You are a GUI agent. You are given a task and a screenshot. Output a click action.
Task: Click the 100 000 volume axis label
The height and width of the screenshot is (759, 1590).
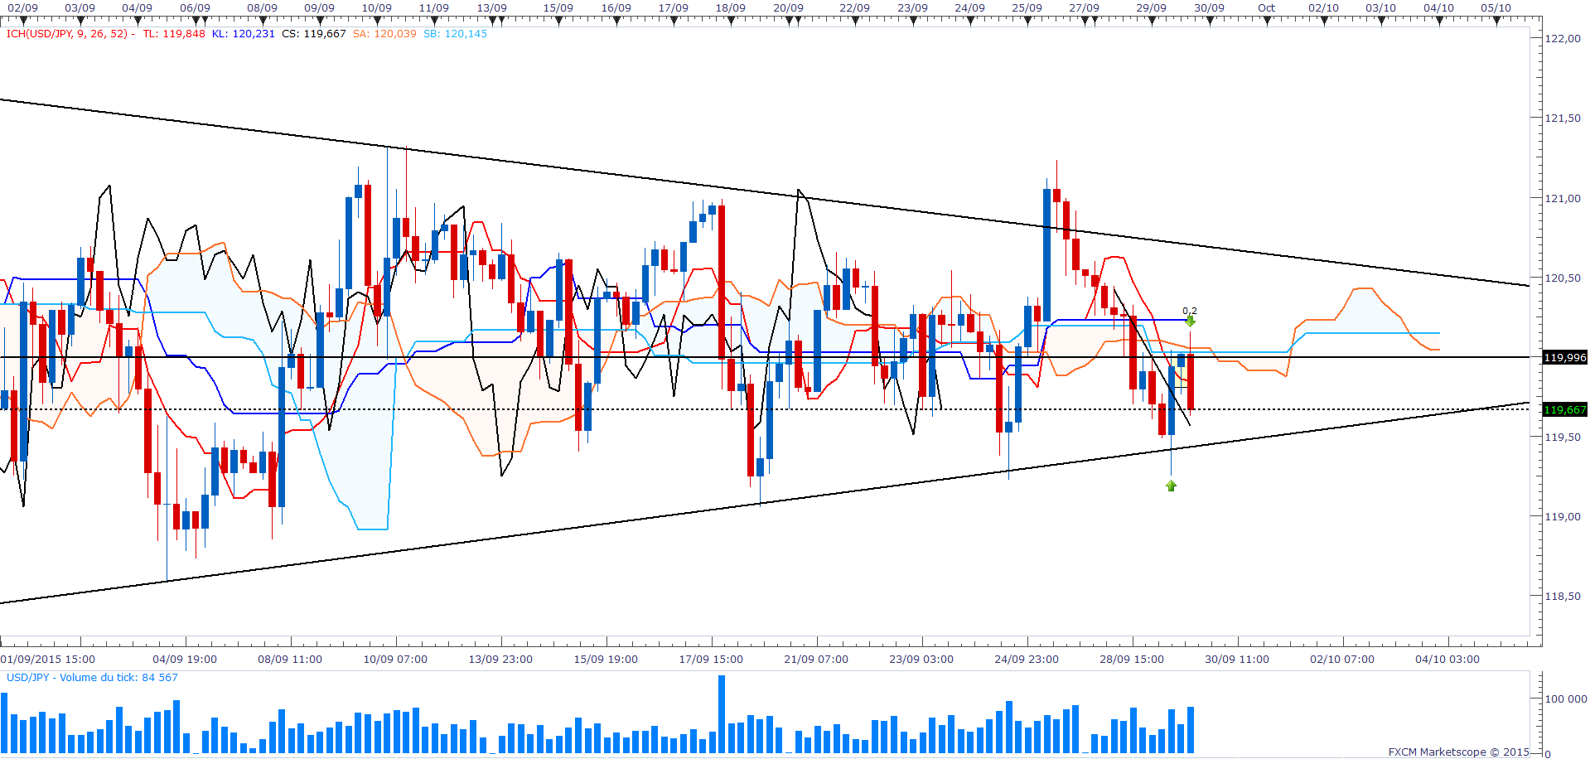1566,699
